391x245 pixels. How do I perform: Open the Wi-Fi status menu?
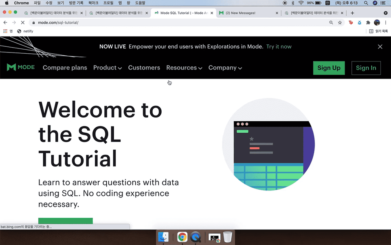click(x=301, y=3)
